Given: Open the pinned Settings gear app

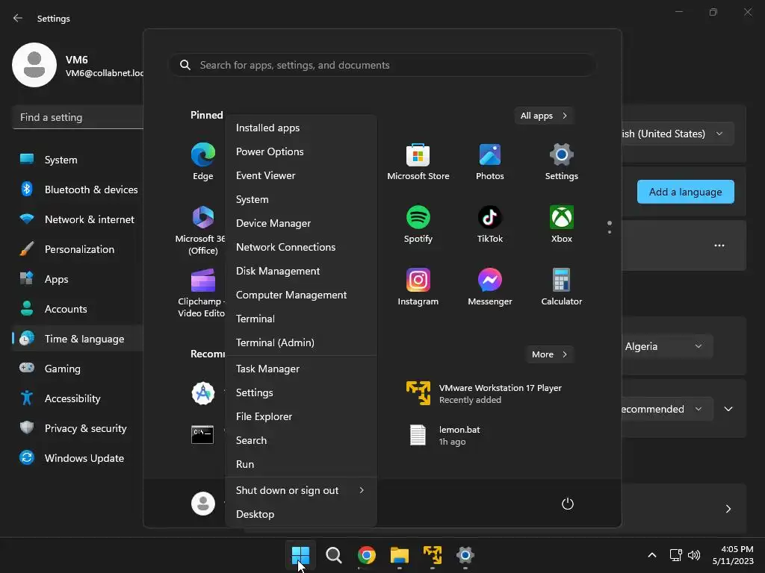Looking at the screenshot, I should pyautogui.click(x=562, y=161).
